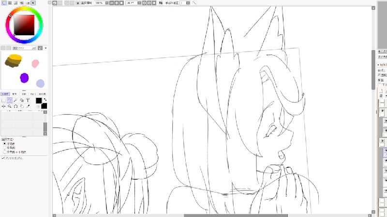This screenshot has width=387, height=217.
Task: Select the eyedropper color picker tool
Action: [28, 106]
